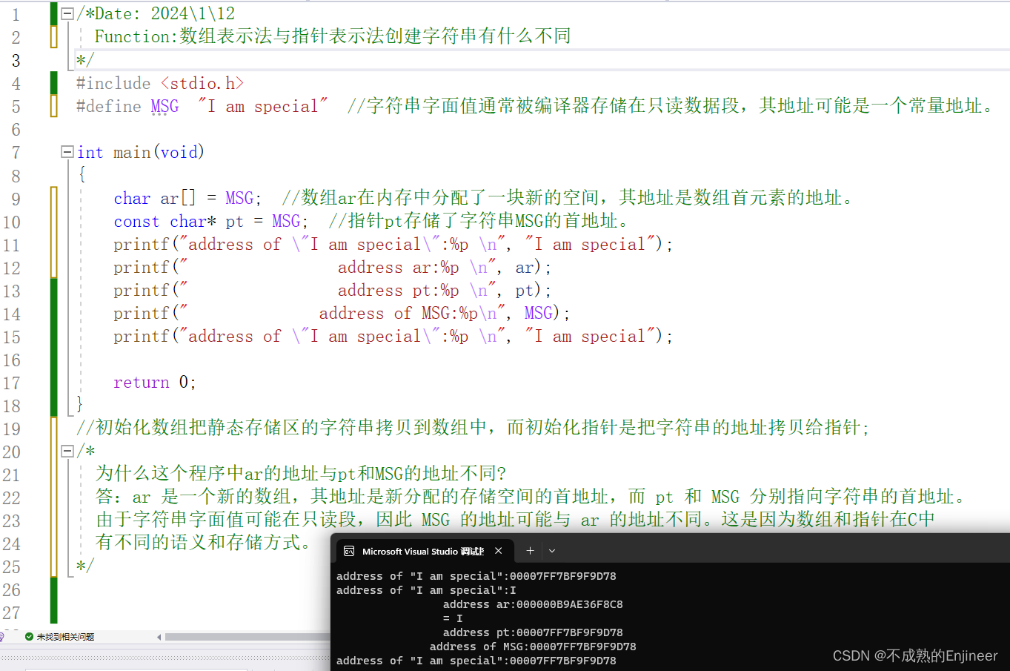
Task: Click line number 17 in the gutter
Action: 11,383
